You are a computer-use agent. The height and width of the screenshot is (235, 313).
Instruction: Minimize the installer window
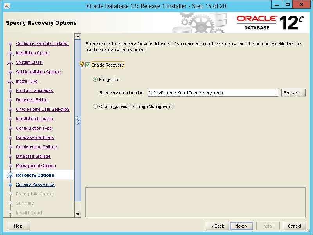pos(277,4)
